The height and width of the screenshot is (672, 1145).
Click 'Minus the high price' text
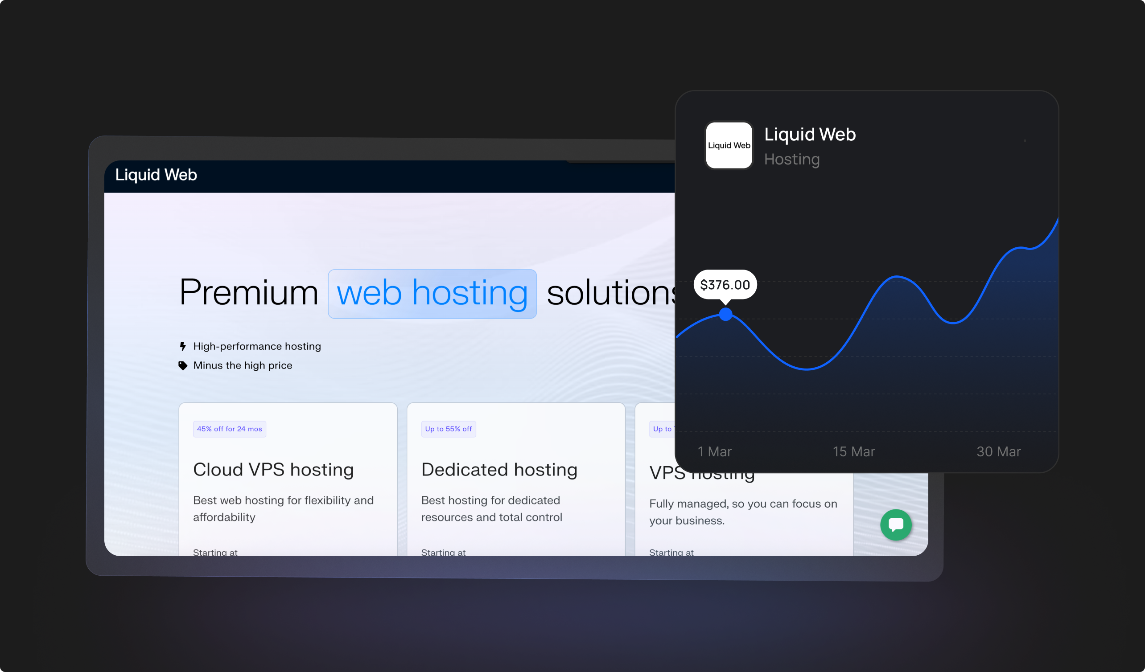coord(243,365)
